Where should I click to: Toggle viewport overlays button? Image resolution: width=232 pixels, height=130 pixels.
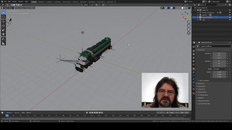coord(171,8)
